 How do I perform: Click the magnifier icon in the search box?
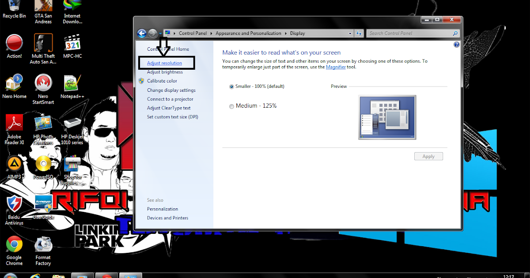(455, 33)
